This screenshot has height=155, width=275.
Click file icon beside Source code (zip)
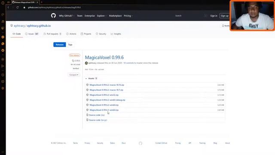[87, 115]
